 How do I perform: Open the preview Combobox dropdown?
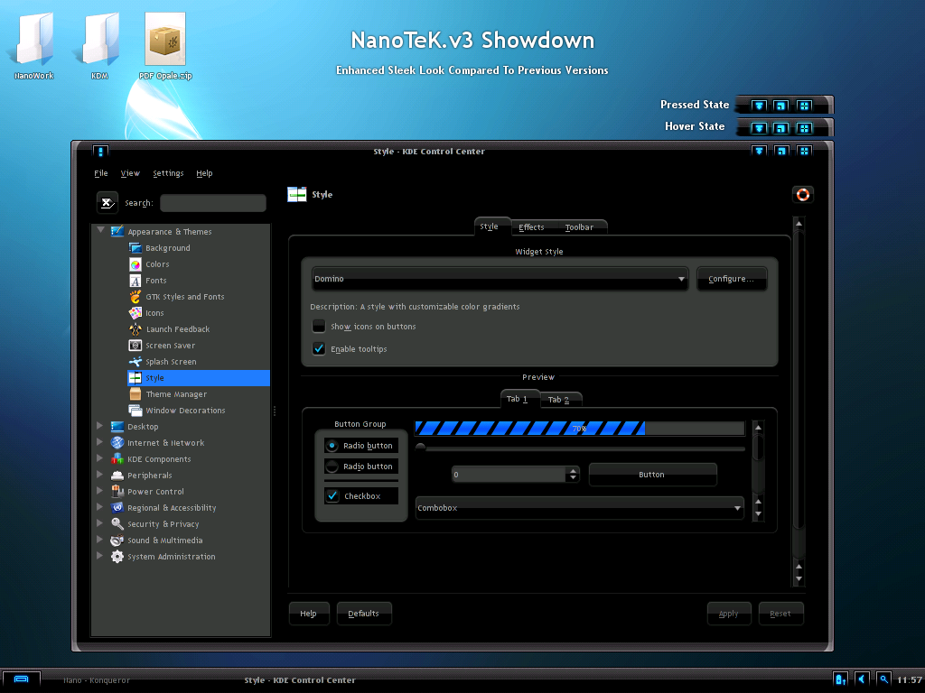point(579,507)
